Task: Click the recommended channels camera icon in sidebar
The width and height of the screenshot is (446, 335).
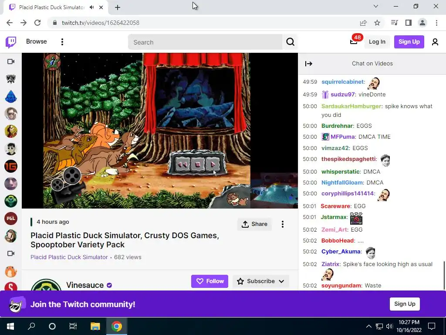Action: (11, 253)
